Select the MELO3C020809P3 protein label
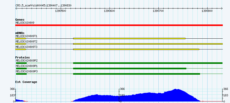 [x=27, y=71]
